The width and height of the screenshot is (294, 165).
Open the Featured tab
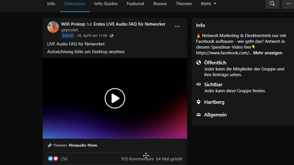pyautogui.click(x=135, y=4)
